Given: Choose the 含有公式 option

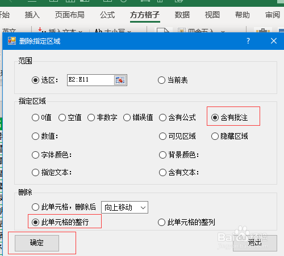Looking at the screenshot, I should pos(162,117).
